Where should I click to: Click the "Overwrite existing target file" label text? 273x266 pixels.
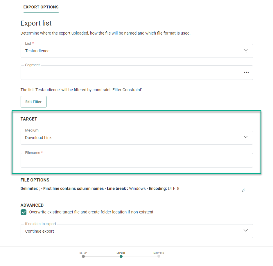91,212
